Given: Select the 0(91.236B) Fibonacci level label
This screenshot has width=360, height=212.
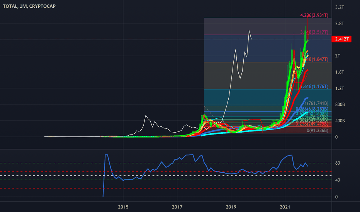Looking at the screenshot, I should pyautogui.click(x=318, y=130).
